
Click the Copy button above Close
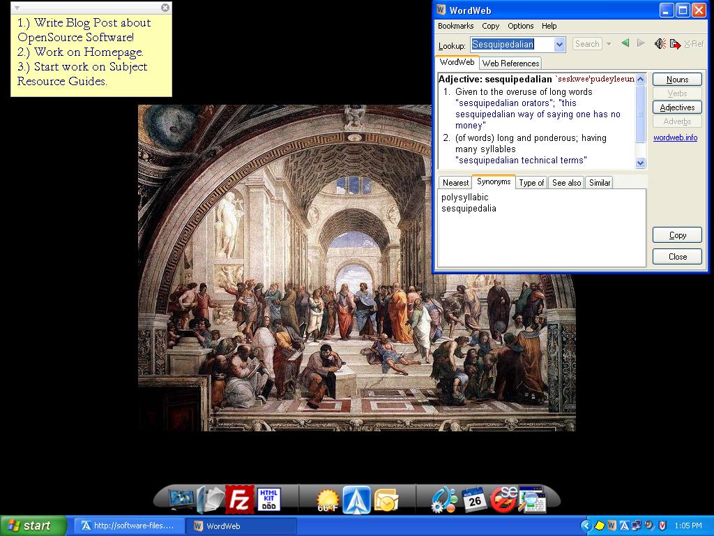click(x=677, y=235)
